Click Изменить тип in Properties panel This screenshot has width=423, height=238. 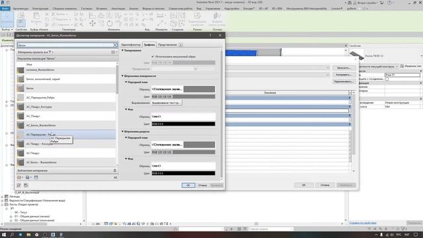410,66
